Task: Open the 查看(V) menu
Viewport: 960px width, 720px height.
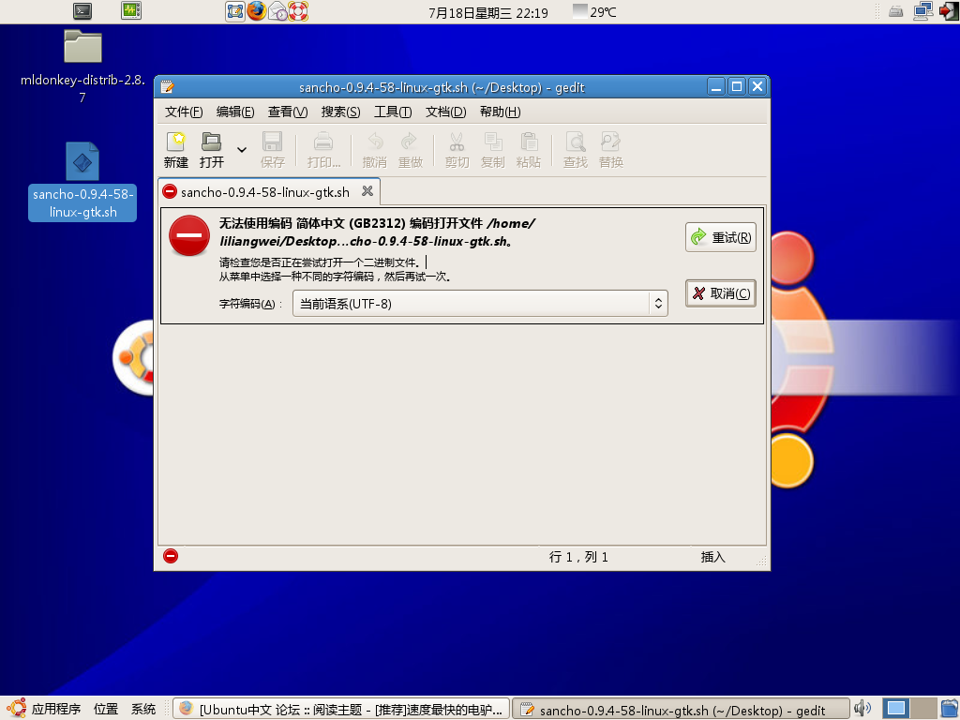Action: (x=287, y=112)
